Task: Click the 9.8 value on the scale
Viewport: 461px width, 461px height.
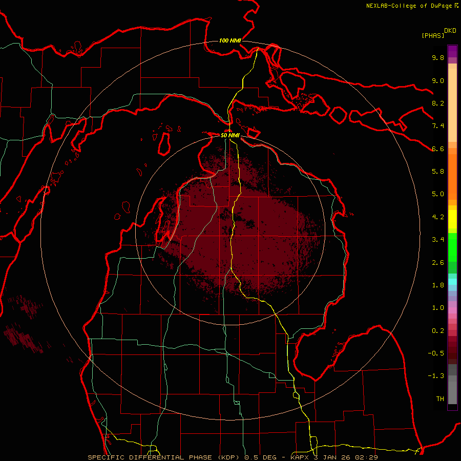Action: 438,57
